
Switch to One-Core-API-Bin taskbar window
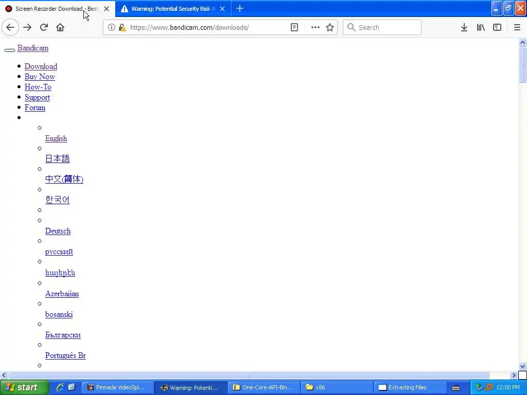(264, 388)
